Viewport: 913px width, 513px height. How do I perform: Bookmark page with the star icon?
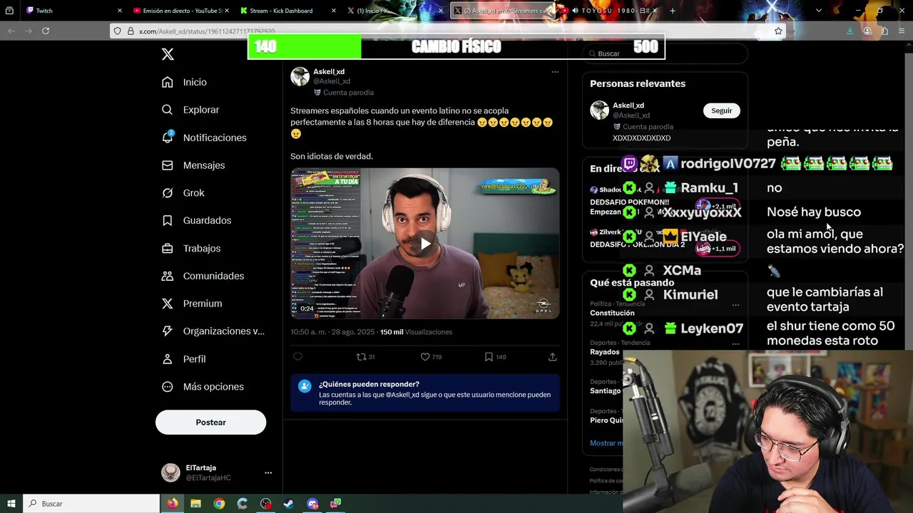778,31
